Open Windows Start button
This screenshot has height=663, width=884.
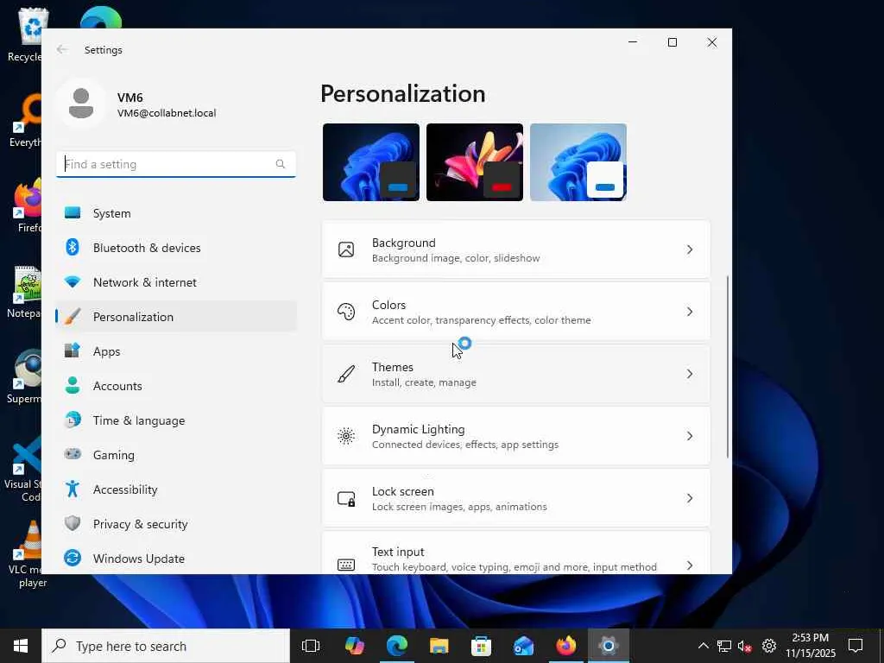[21, 646]
